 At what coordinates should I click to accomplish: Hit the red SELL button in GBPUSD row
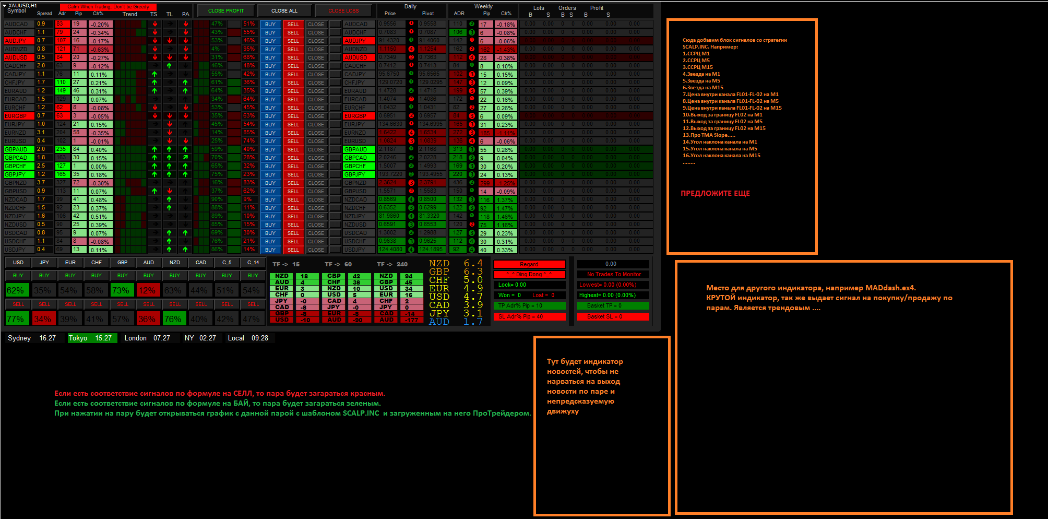(293, 191)
